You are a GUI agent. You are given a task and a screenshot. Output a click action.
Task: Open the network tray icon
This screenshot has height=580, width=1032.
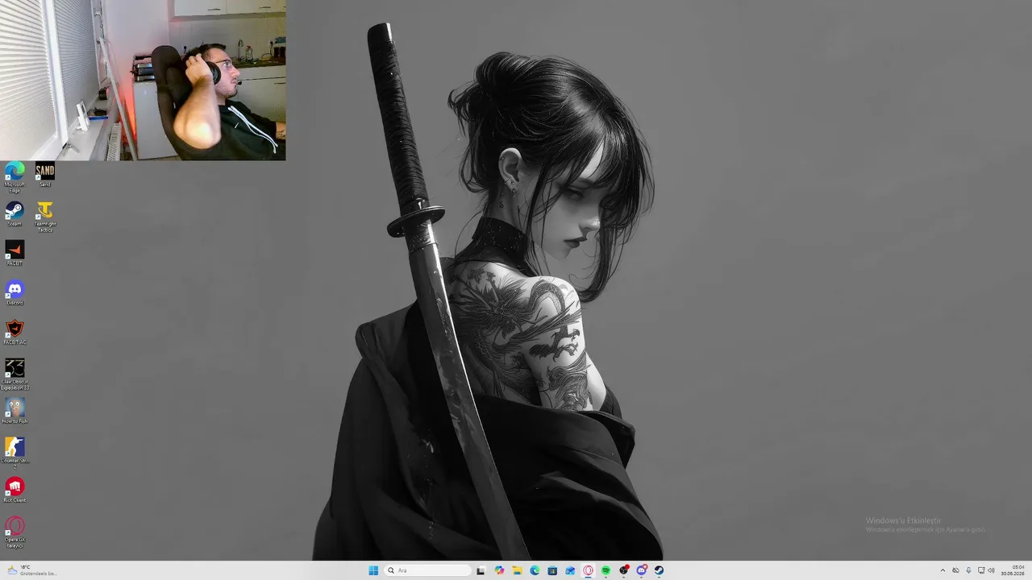tap(980, 570)
